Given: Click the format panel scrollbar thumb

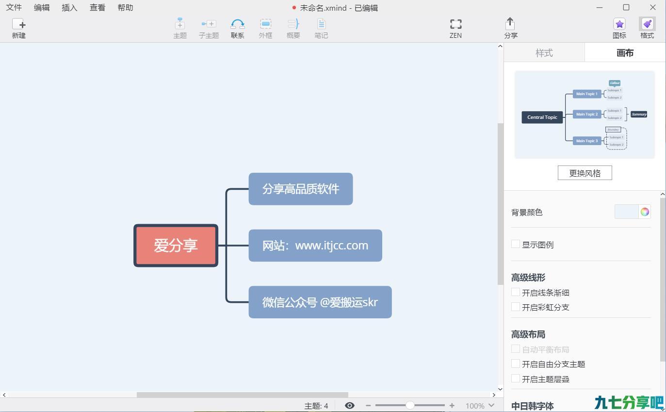Looking at the screenshot, I should [663, 279].
